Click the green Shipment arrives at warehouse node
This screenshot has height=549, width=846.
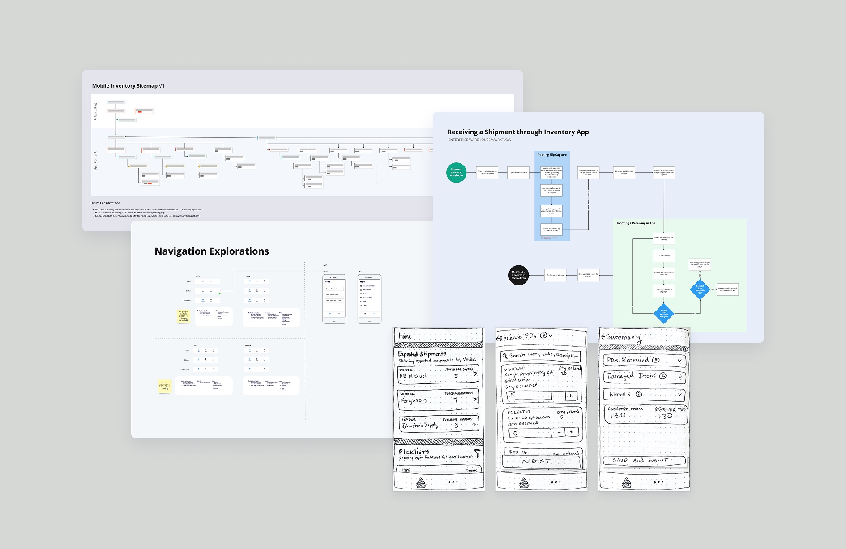click(x=456, y=172)
